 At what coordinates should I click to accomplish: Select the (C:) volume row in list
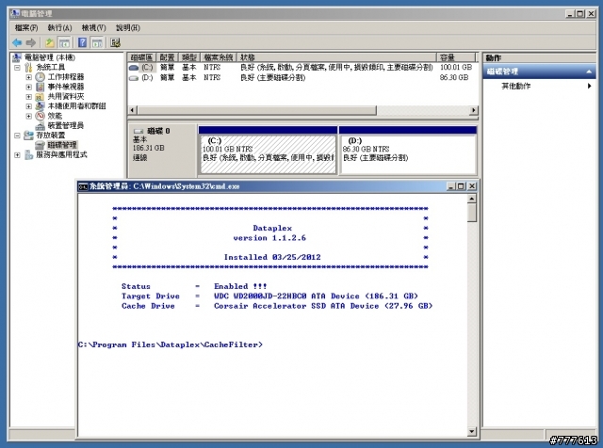click(x=147, y=68)
